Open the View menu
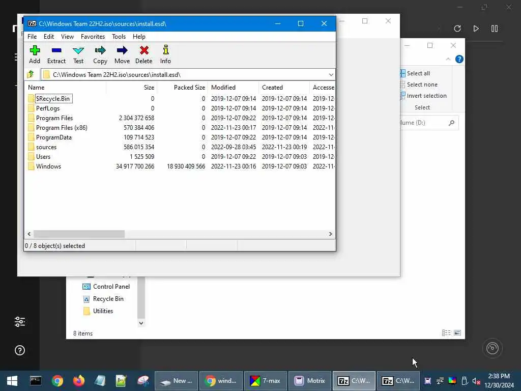Screen dimensions: 521x391 (68, 37)
